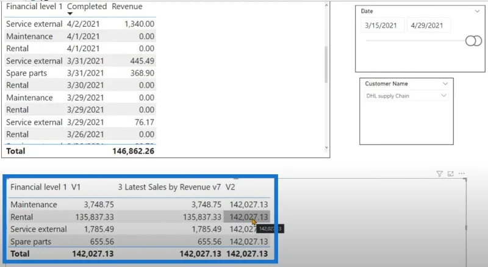Screen dimensions: 488x267
Task: Edit the start date field 3/15/2021
Action: click(x=383, y=25)
